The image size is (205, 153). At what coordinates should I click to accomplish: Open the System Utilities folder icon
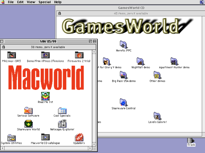click(12, 138)
